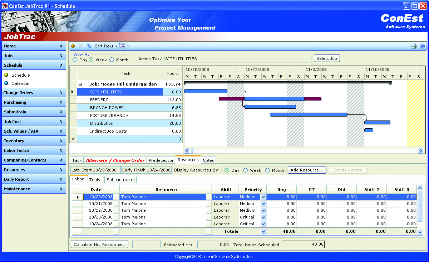
Task: Expand the Home sidebar section
Action: pyautogui.click(x=34, y=46)
